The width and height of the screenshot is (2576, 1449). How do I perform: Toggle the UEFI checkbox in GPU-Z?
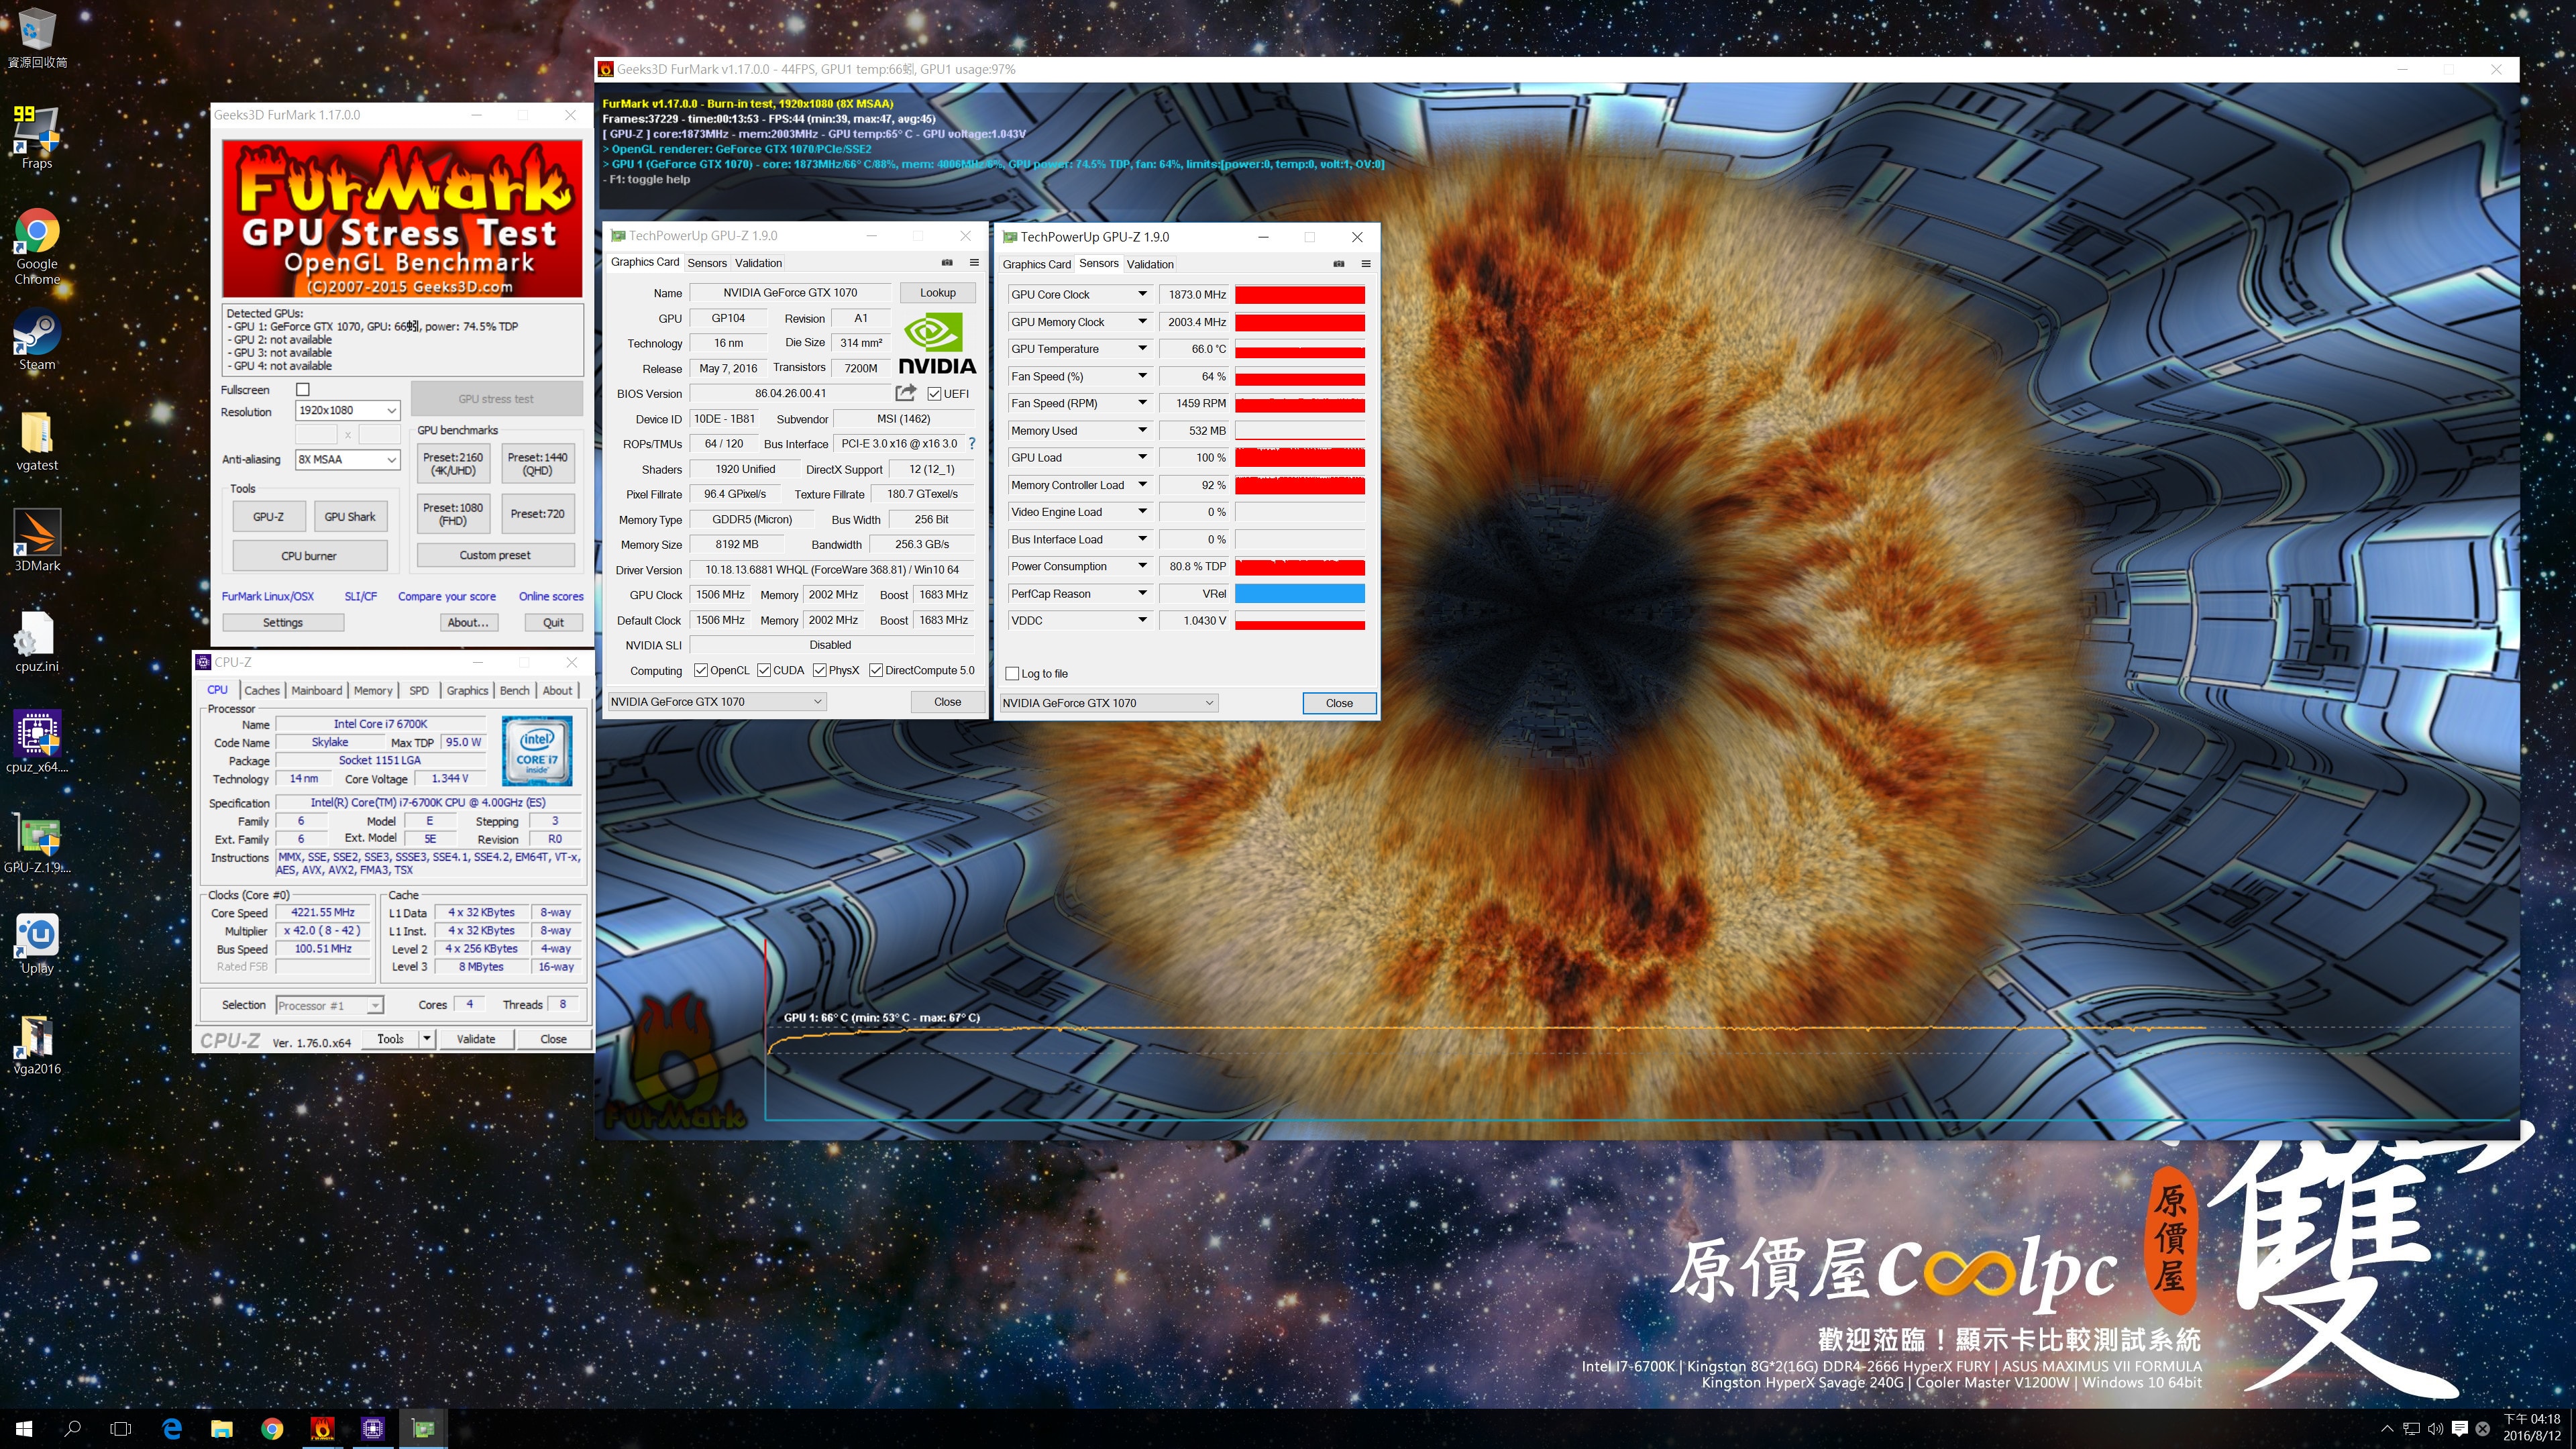click(934, 393)
